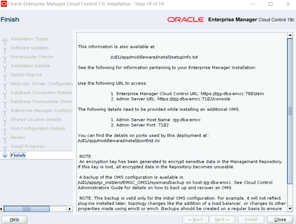Click the portlist.ini file path text
The image size is (296, 224).
[119, 141]
